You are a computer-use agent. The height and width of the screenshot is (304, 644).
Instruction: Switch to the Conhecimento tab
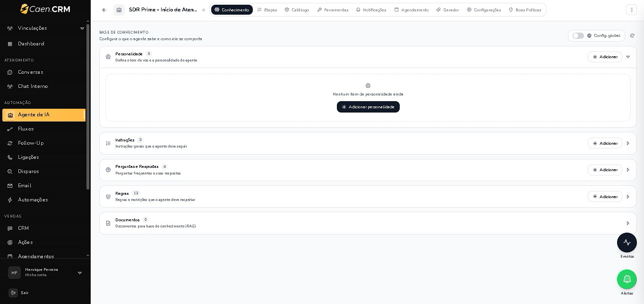(x=232, y=10)
